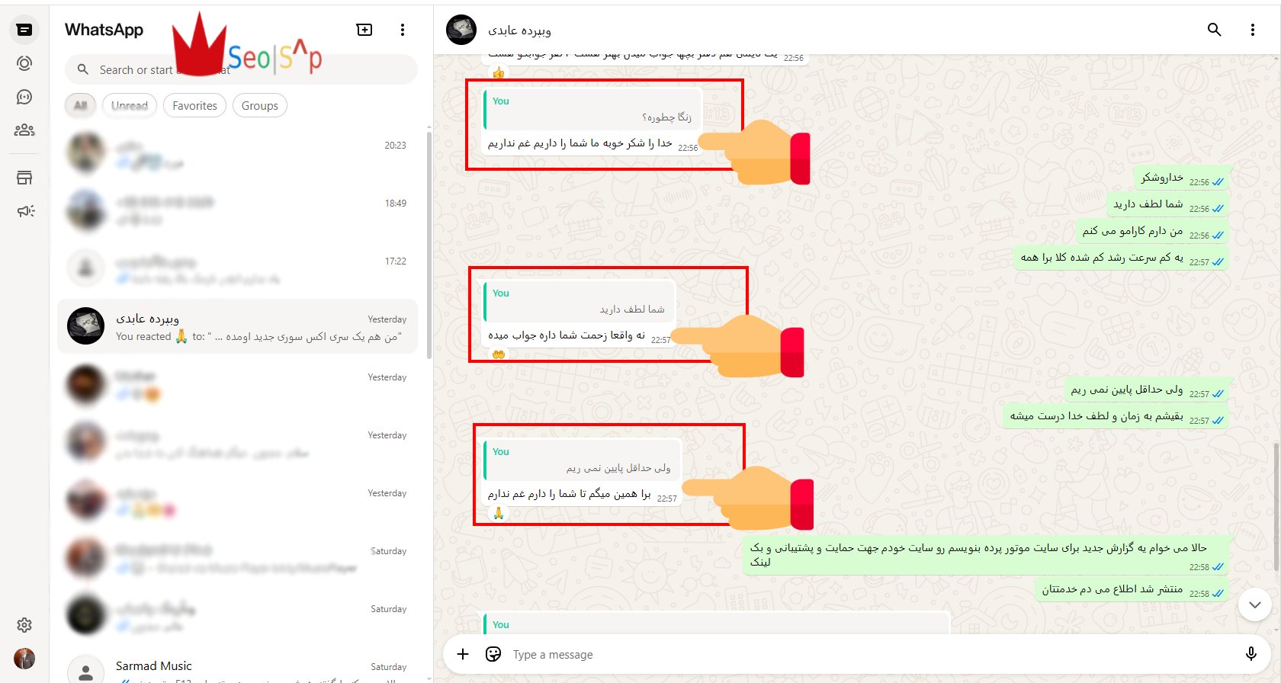Open the advertise megaphone icon
The width and height of the screenshot is (1281, 683).
tap(24, 211)
